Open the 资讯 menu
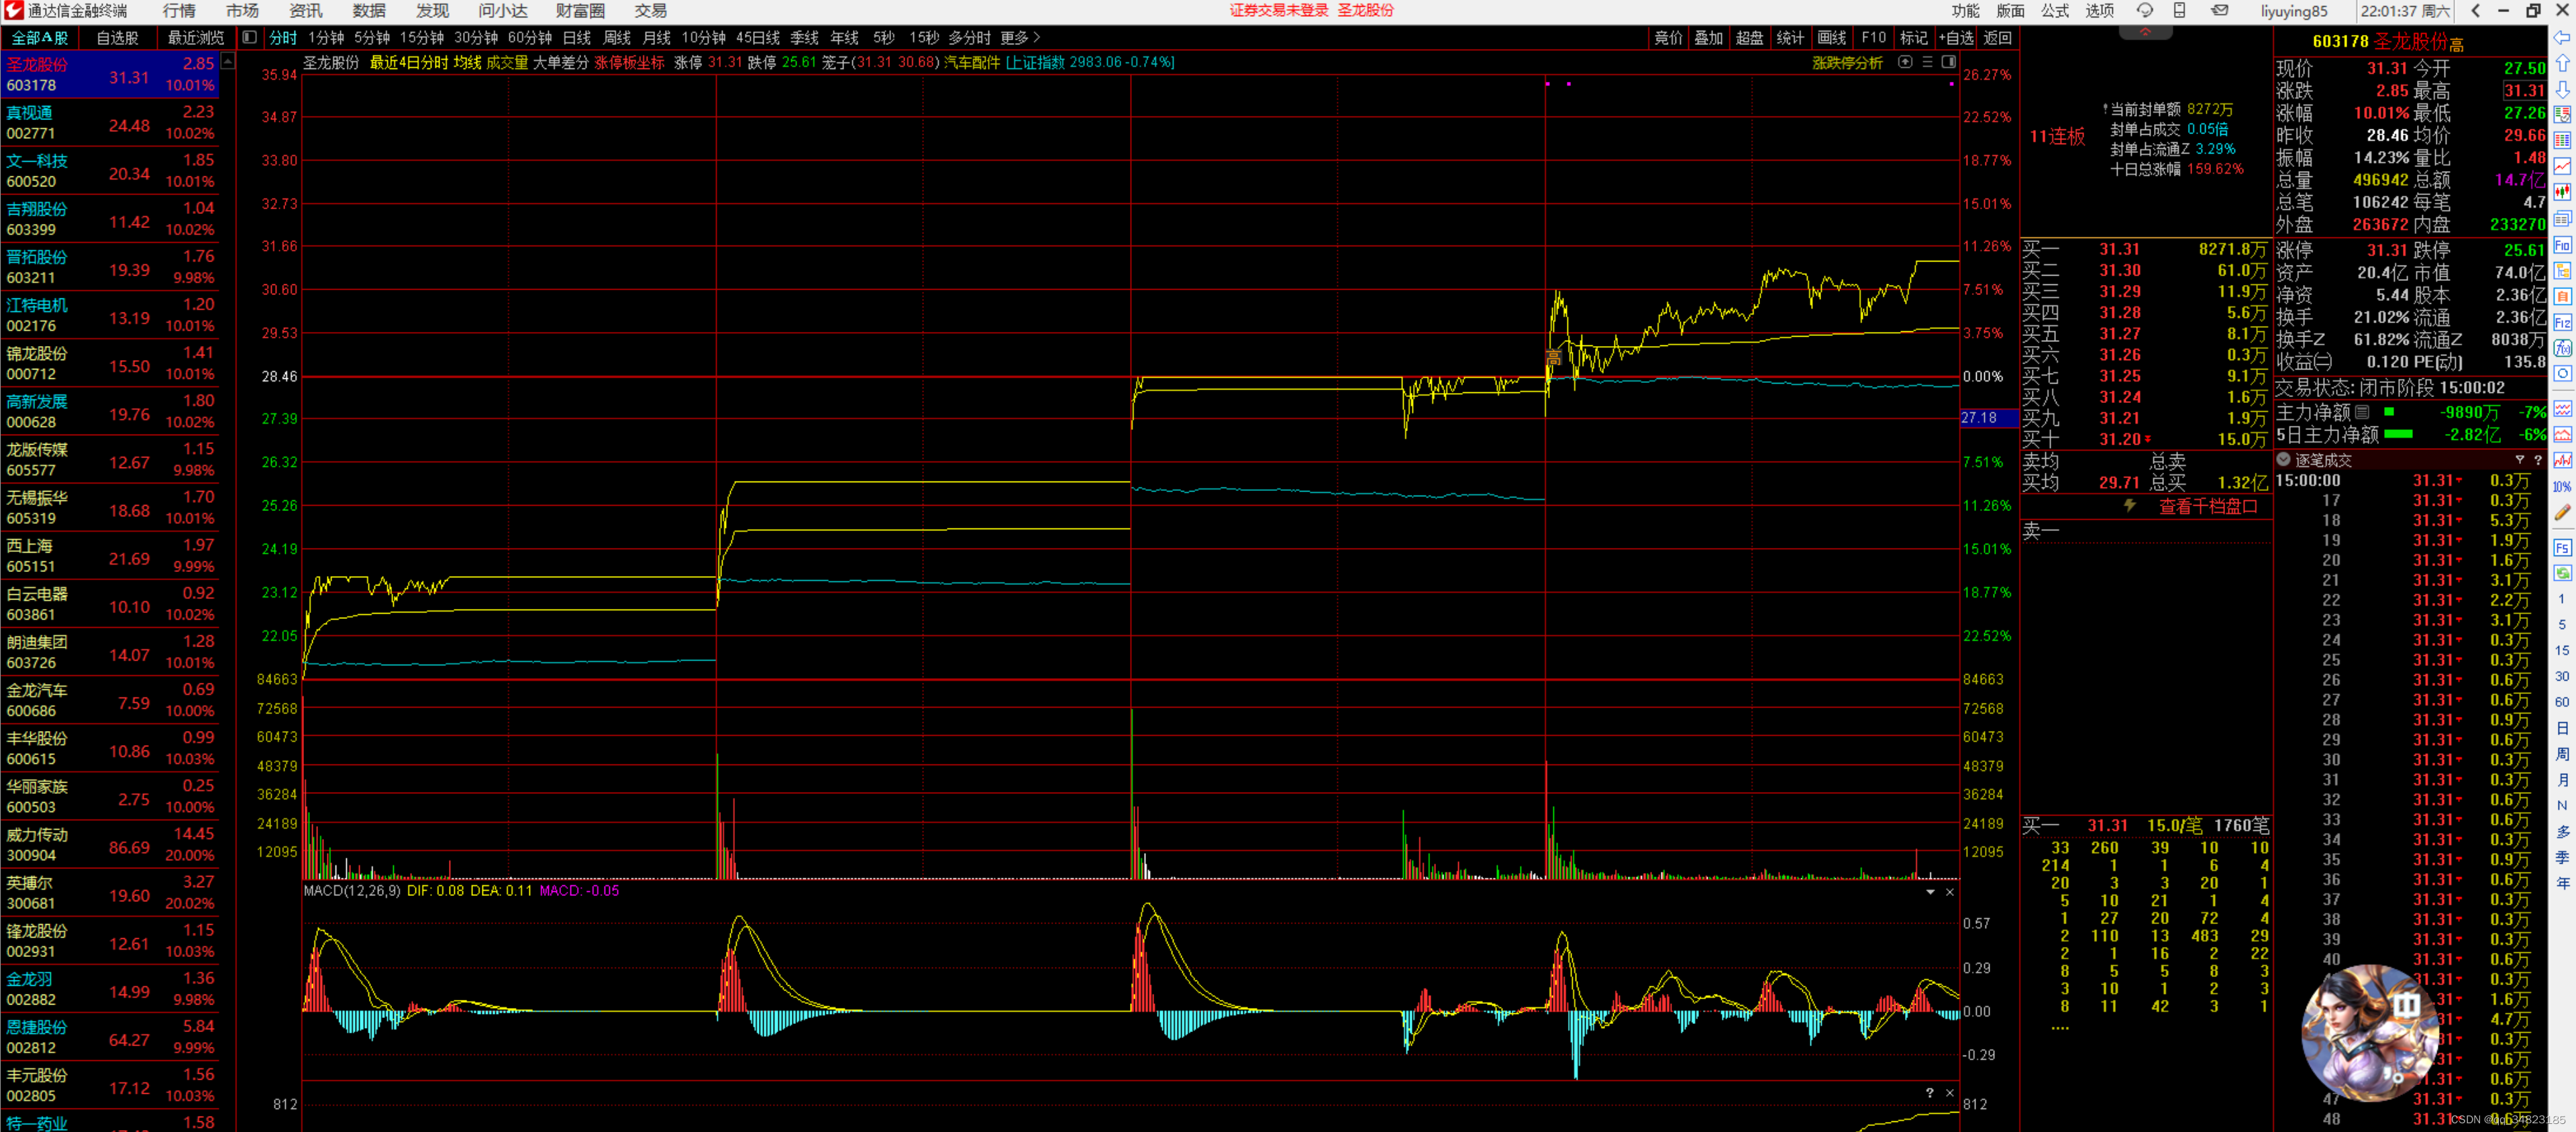2576x1132 pixels. point(305,11)
